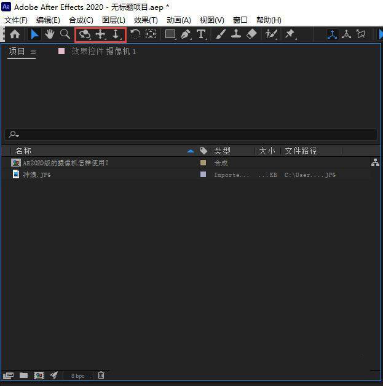Open the 编辑(E) menu

pos(48,20)
